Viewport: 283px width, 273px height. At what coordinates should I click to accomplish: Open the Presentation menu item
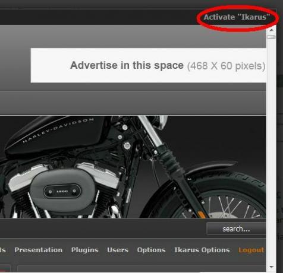pos(39,250)
